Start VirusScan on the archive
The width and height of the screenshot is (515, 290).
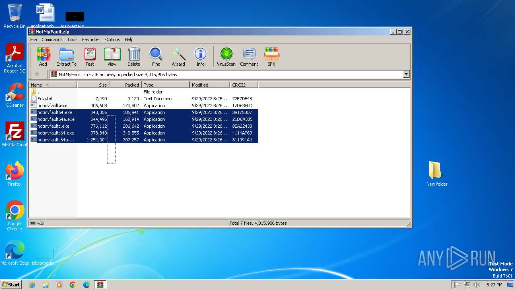pos(226,57)
